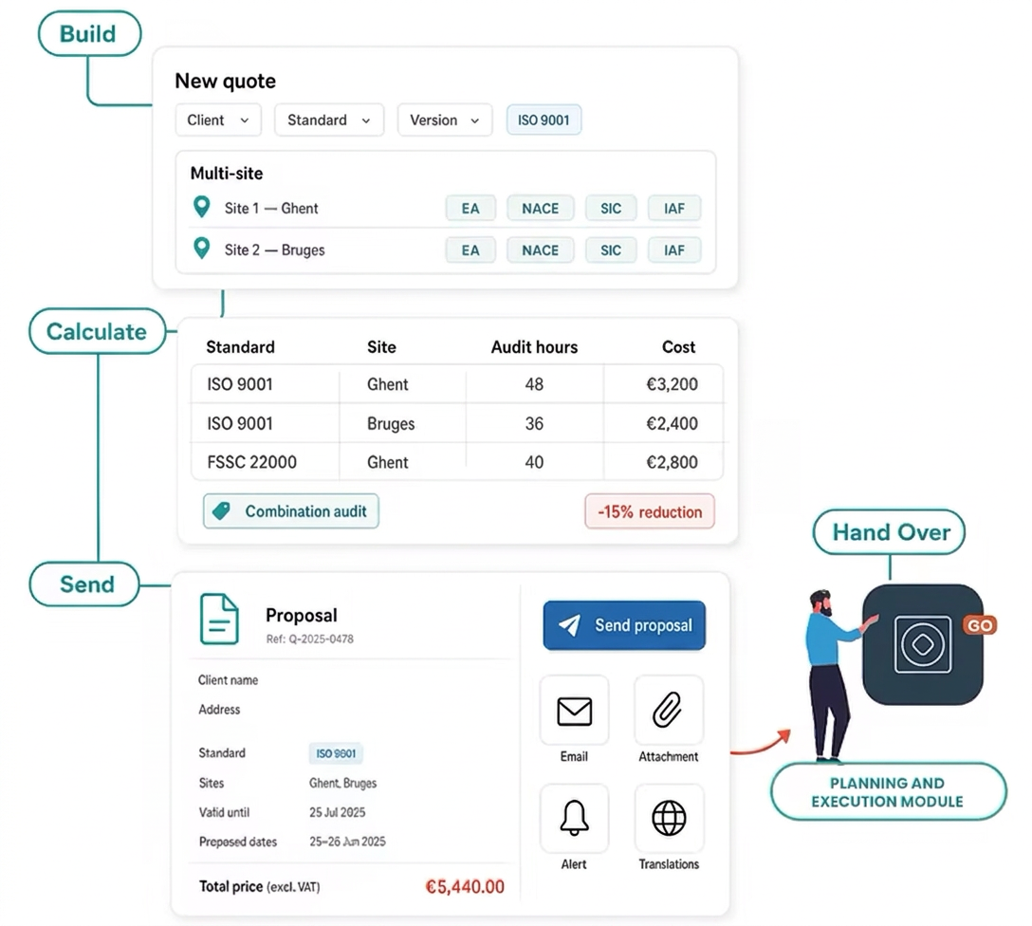Click the Ref: Q-2025-0478 reference text
The image size is (1032, 926).
tap(310, 639)
